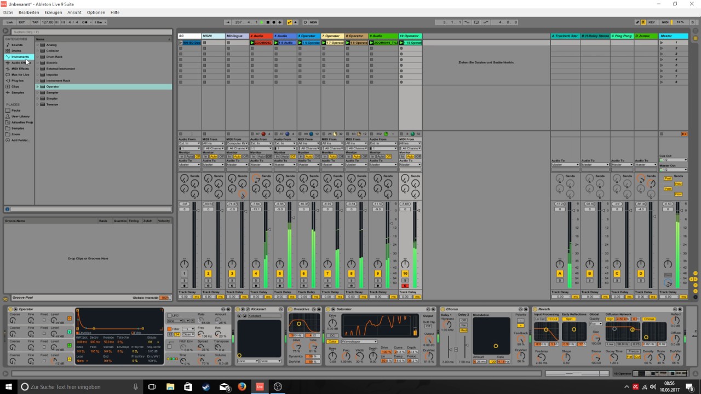Select the Sounds category icon

[x=8, y=45]
